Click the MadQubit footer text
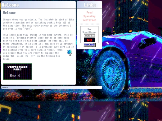 point(5,87)
